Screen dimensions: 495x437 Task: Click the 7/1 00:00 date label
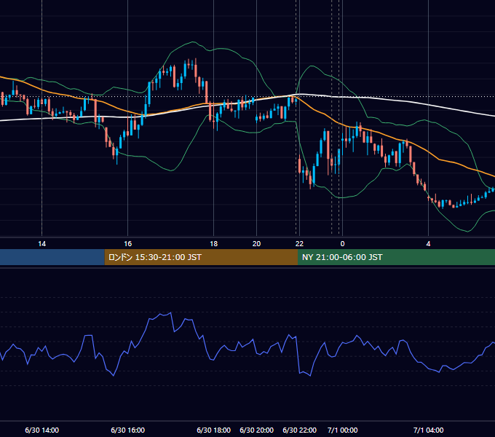(x=343, y=430)
